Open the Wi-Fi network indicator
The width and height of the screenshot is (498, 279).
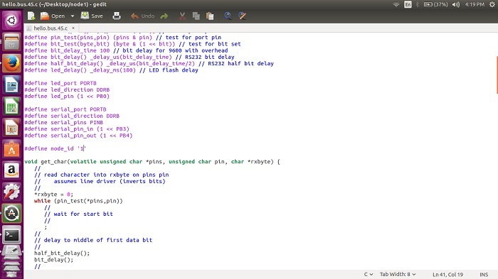click(396, 4)
